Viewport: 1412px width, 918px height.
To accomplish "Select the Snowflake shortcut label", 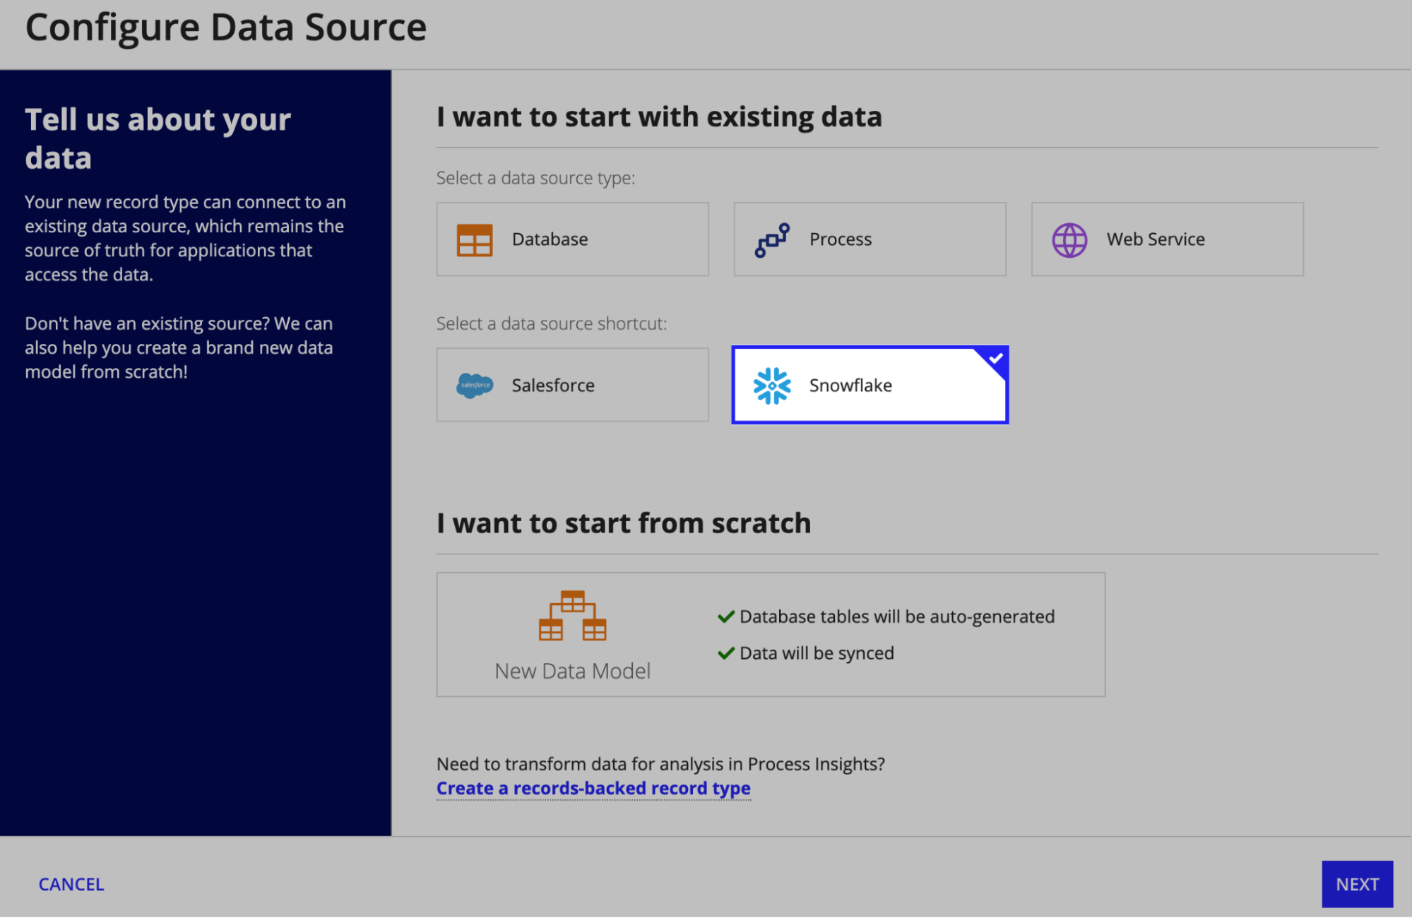I will [850, 386].
